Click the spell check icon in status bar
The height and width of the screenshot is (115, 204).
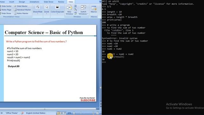(x=22, y=113)
